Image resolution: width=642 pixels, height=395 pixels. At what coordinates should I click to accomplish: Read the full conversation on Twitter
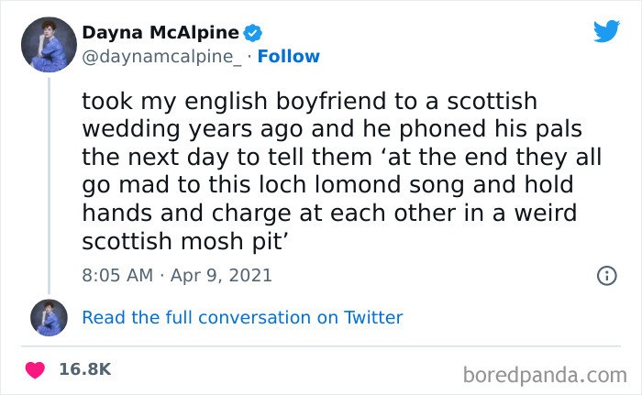click(242, 317)
